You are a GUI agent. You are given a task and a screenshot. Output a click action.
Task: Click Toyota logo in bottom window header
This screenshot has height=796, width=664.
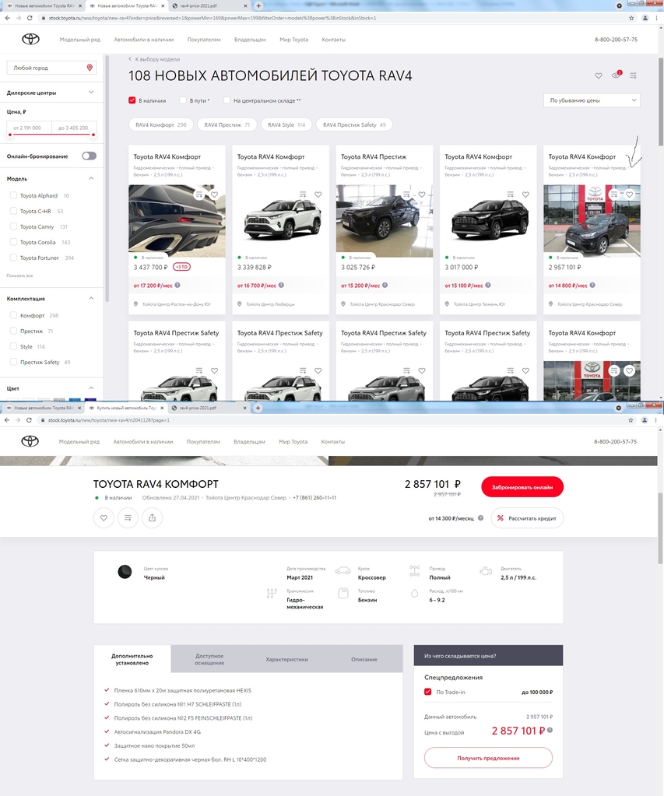(30, 441)
